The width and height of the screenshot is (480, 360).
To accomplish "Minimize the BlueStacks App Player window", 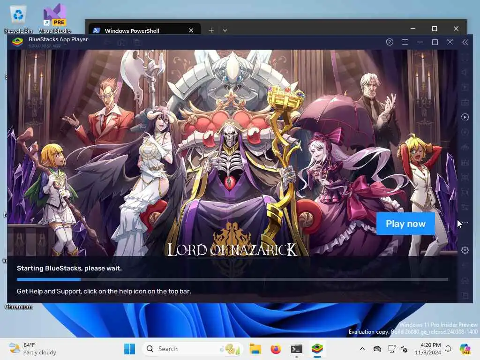I will [x=420, y=42].
